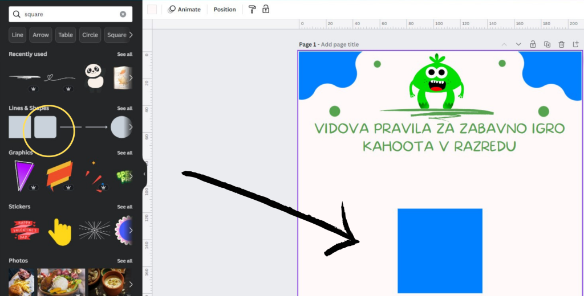Image resolution: width=584 pixels, height=296 pixels.
Task: Click Add page title field
Action: (x=340, y=44)
